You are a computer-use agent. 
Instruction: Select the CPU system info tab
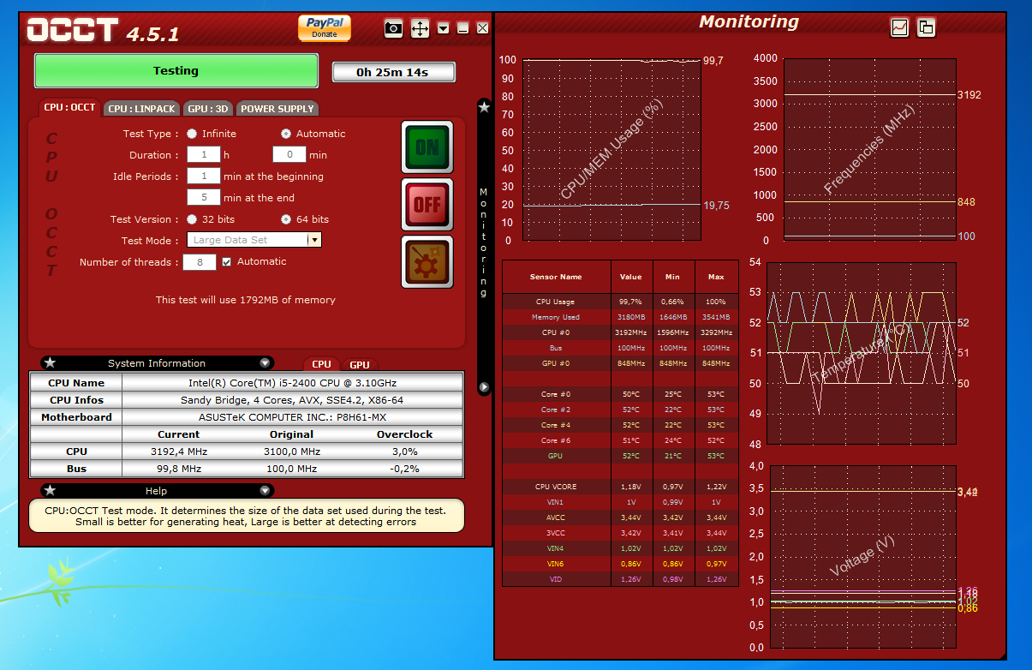point(321,364)
